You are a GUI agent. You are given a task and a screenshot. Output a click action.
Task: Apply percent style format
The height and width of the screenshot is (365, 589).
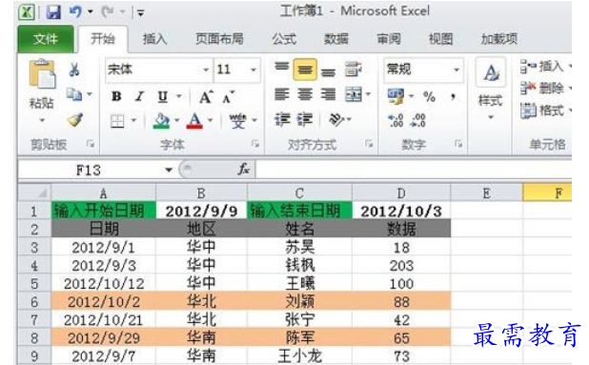coord(429,96)
